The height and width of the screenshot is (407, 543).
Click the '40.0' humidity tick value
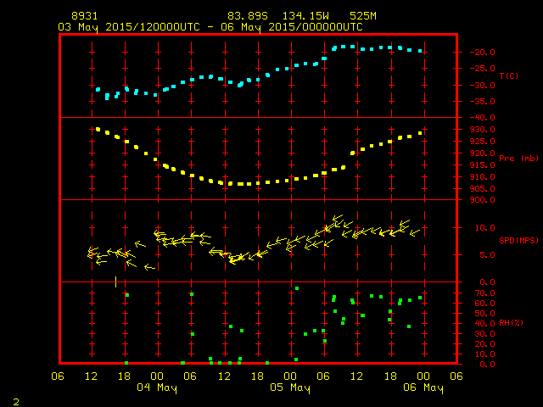pos(484,324)
